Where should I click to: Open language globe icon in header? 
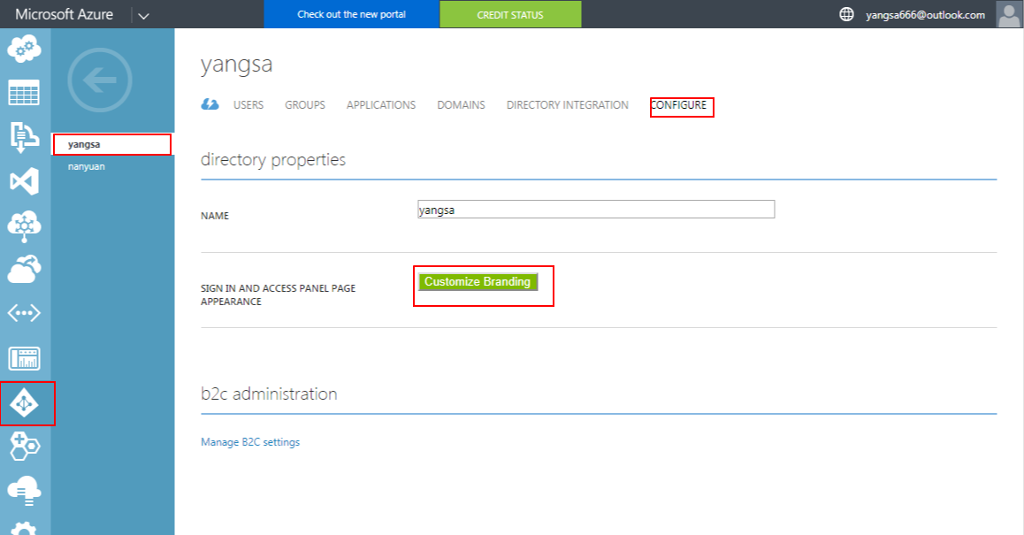coord(846,14)
